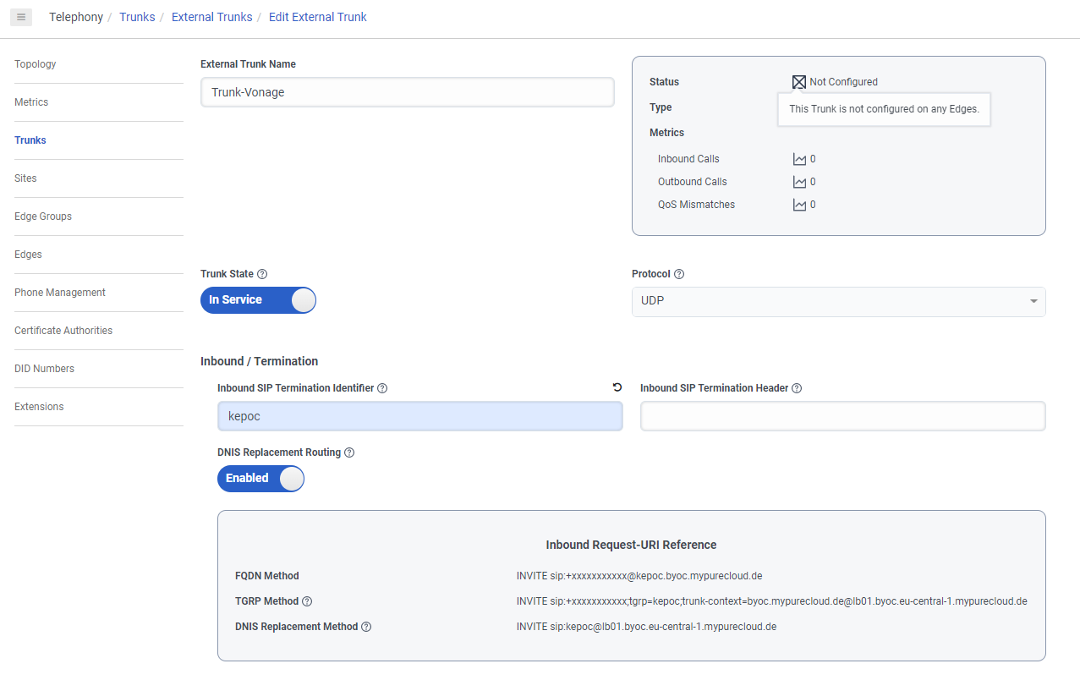
Task: Click the Inbound SIP Termination Header field
Action: [x=842, y=416]
